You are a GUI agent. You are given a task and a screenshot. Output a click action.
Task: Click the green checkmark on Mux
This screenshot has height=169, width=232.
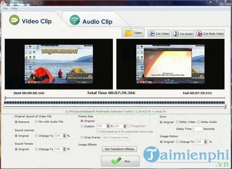pos(116,161)
